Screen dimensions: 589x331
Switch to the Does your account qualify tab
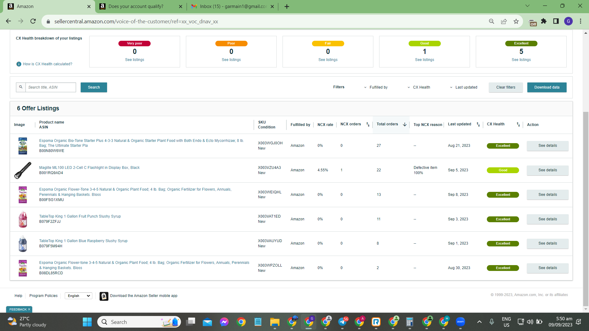coord(141,6)
